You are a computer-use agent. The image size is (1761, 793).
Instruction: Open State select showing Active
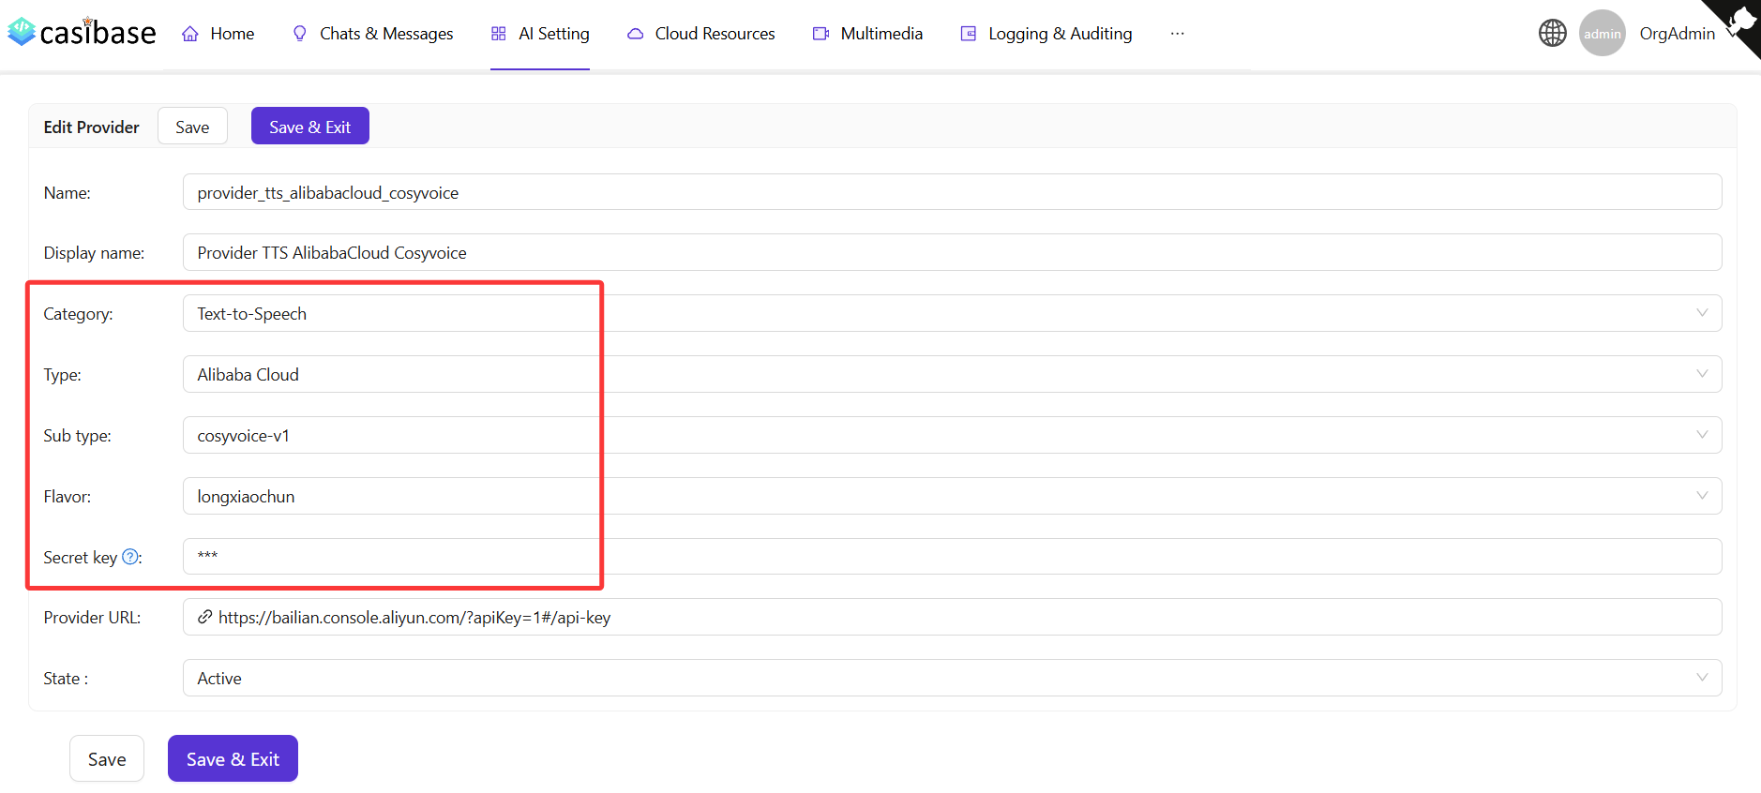point(952,678)
